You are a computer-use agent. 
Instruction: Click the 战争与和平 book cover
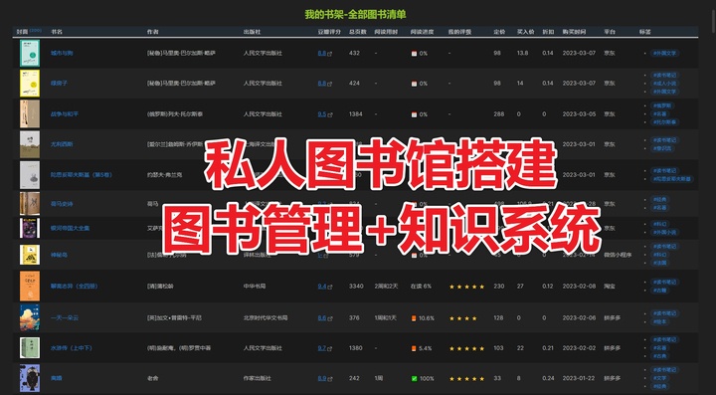pos(30,113)
